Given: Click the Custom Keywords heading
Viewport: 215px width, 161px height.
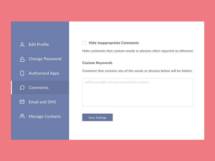Looking at the screenshot, I should (97, 63).
